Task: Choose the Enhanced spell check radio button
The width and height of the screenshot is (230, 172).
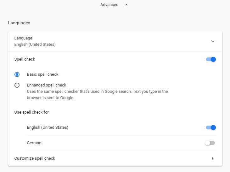Action: (17, 85)
